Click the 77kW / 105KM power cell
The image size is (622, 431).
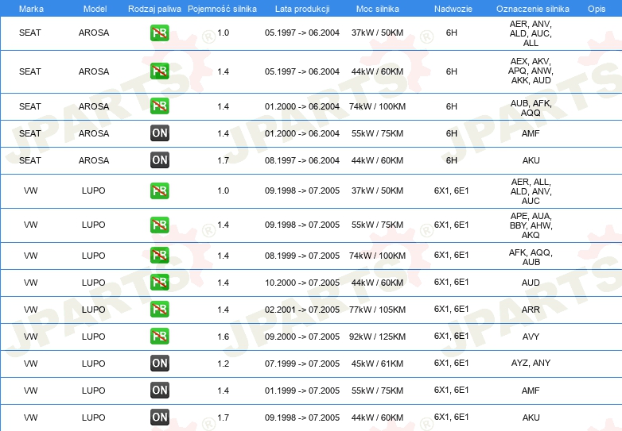377,310
